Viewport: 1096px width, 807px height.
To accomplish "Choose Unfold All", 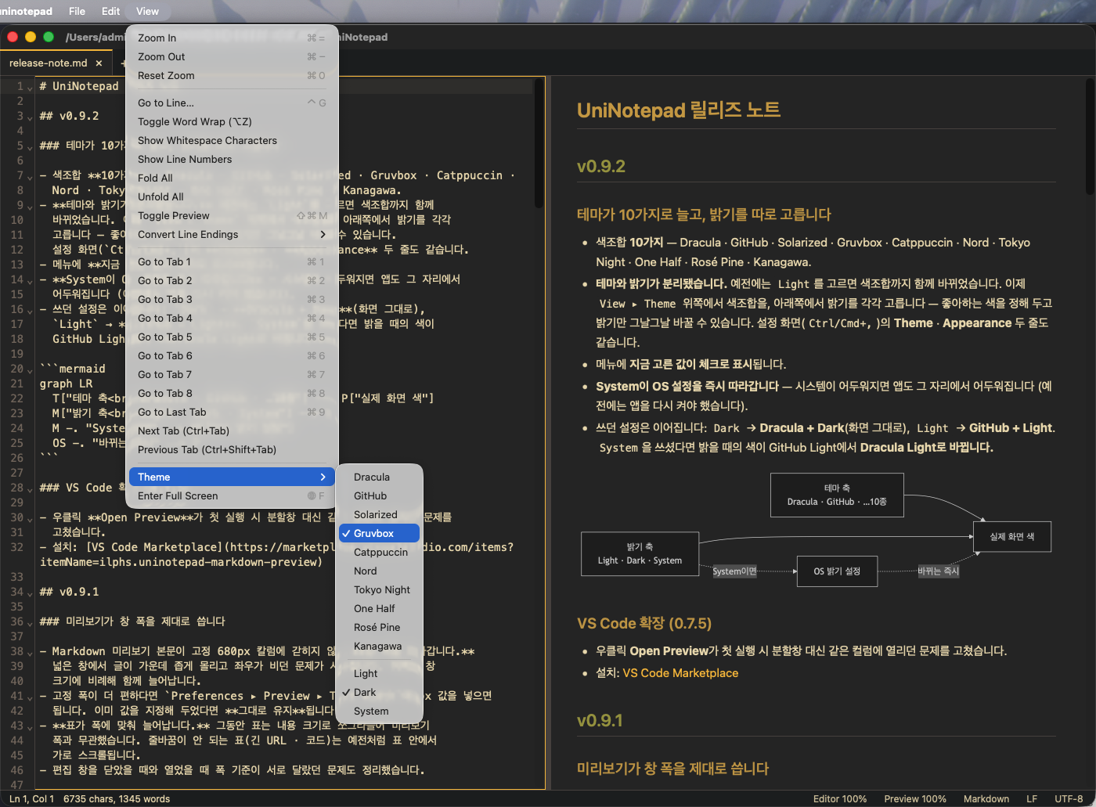I will point(232,196).
